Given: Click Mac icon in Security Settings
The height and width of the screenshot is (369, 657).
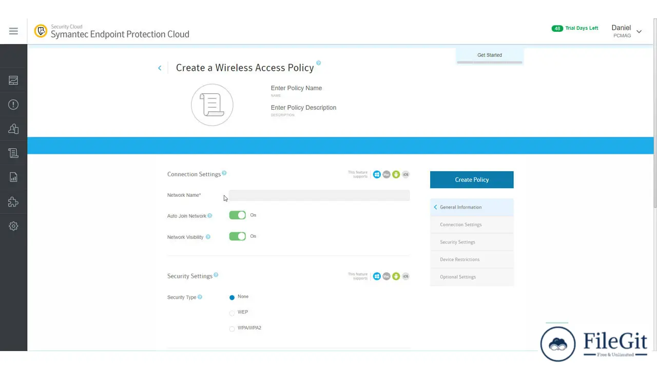Looking at the screenshot, I should point(387,276).
